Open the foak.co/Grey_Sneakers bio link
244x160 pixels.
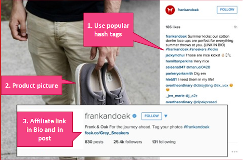(107, 133)
